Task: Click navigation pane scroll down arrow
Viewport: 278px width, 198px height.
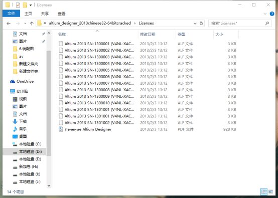Action: click(x=49, y=186)
